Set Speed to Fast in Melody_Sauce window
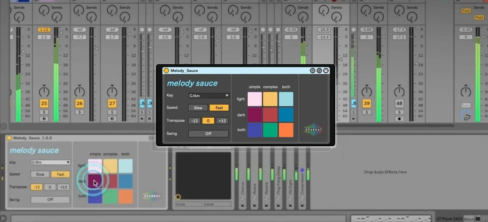The width and height of the screenshot is (488, 222). pyautogui.click(x=219, y=108)
